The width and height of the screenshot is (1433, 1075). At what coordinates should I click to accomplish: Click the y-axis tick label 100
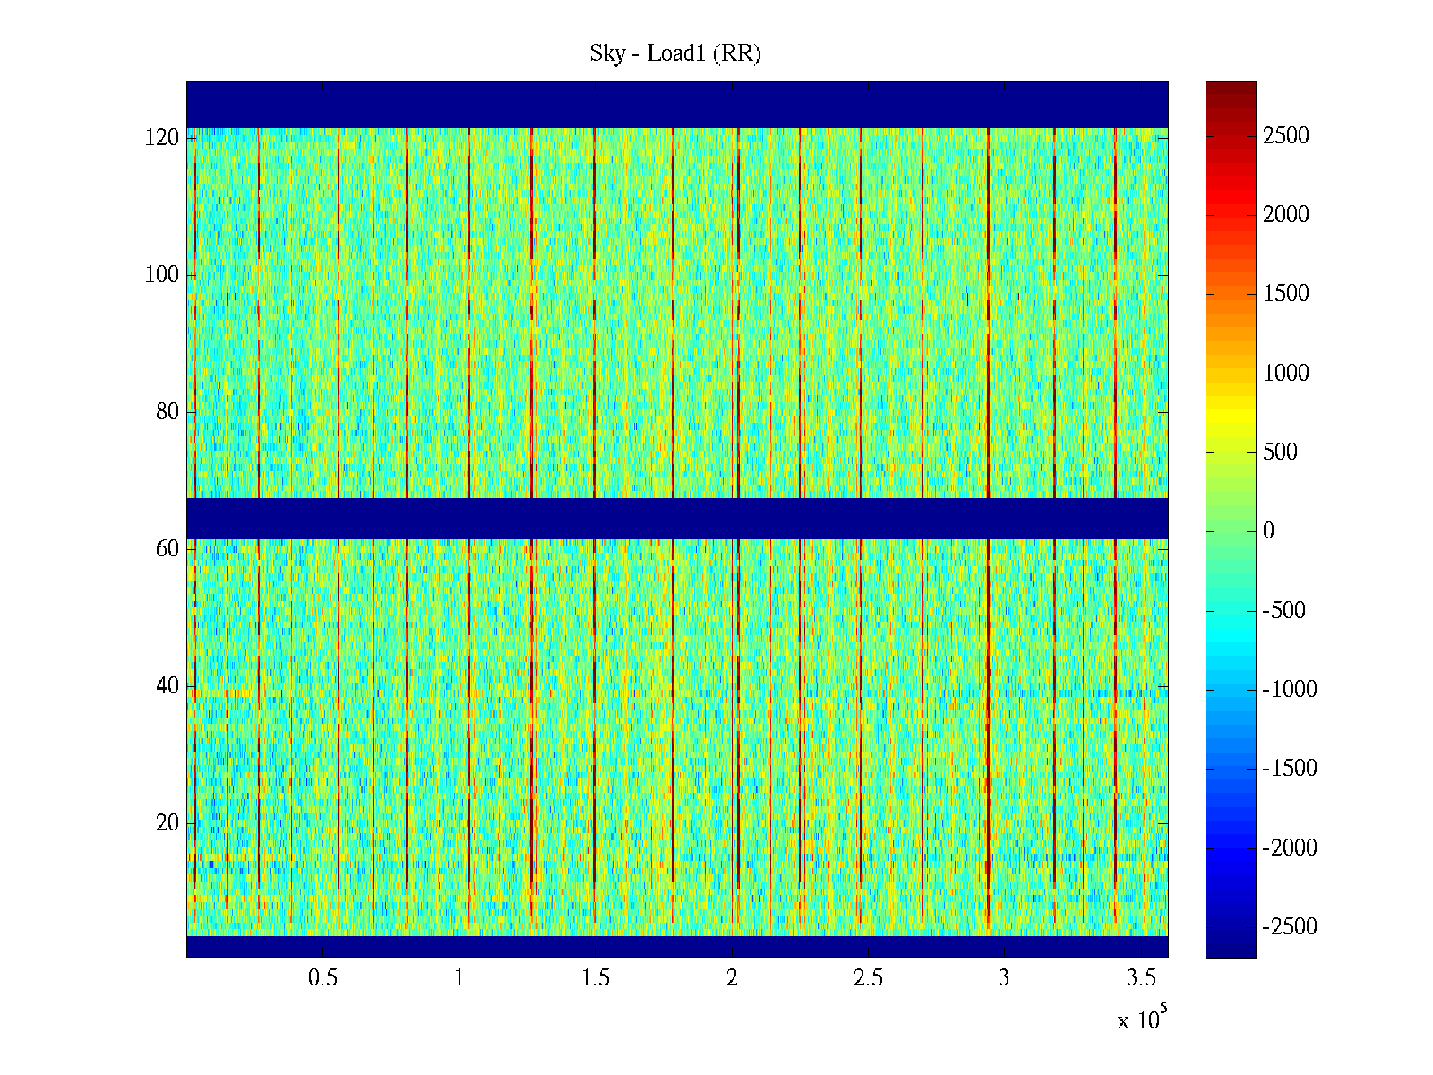pyautogui.click(x=162, y=275)
